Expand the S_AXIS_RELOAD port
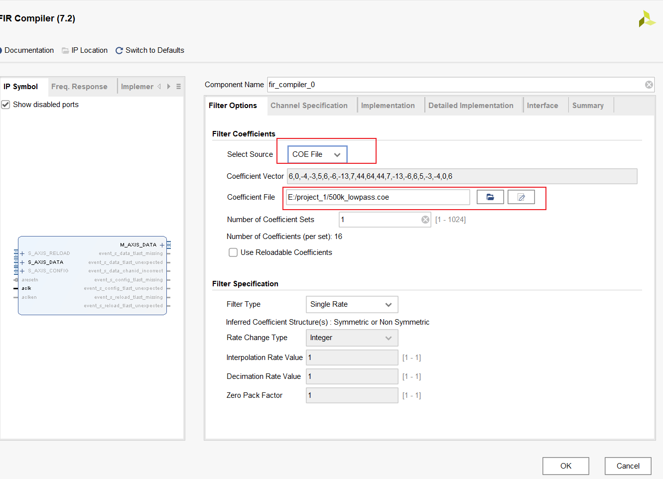The image size is (663, 479). click(x=22, y=253)
